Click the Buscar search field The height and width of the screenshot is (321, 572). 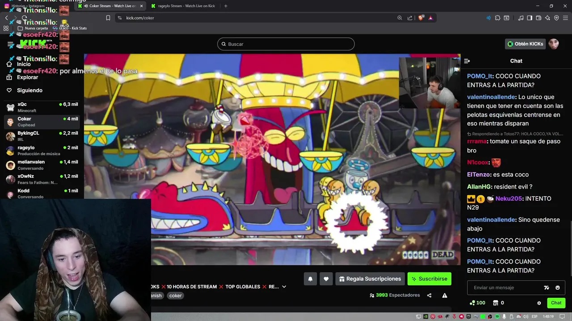286,44
